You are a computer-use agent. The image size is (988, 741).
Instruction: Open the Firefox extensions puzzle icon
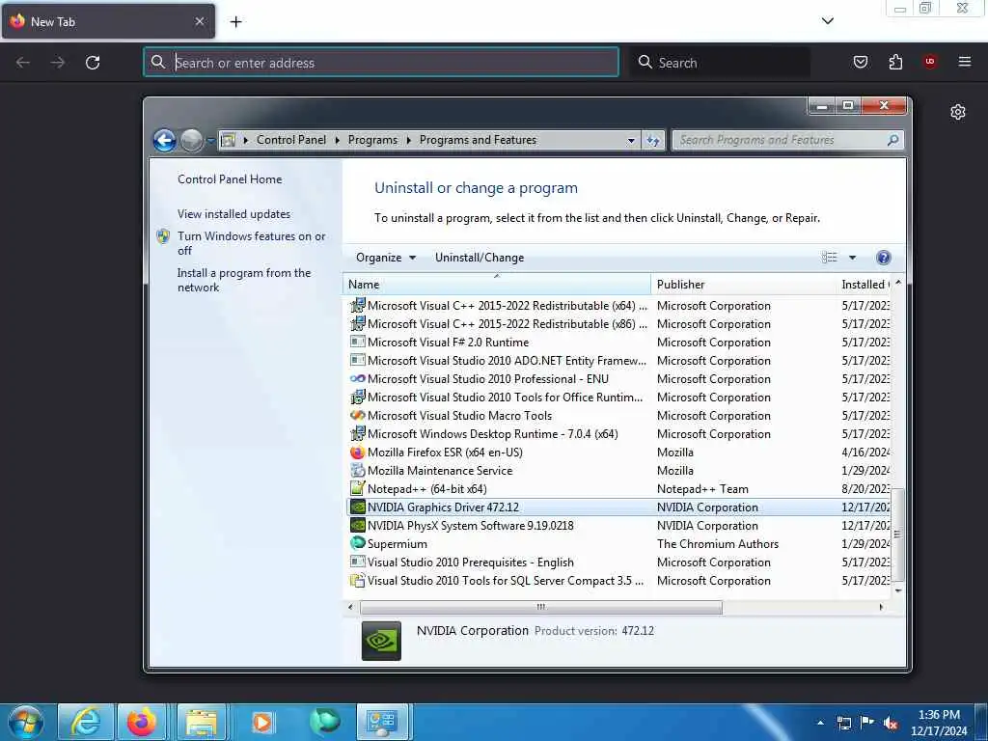click(x=895, y=62)
